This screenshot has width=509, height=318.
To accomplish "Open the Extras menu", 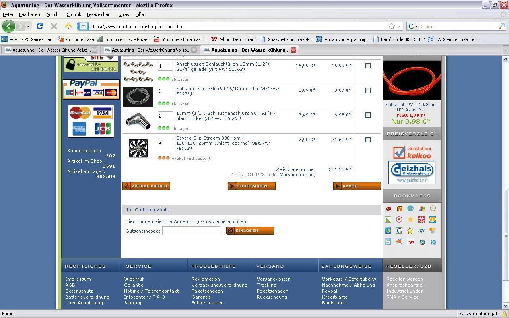I will (122, 14).
